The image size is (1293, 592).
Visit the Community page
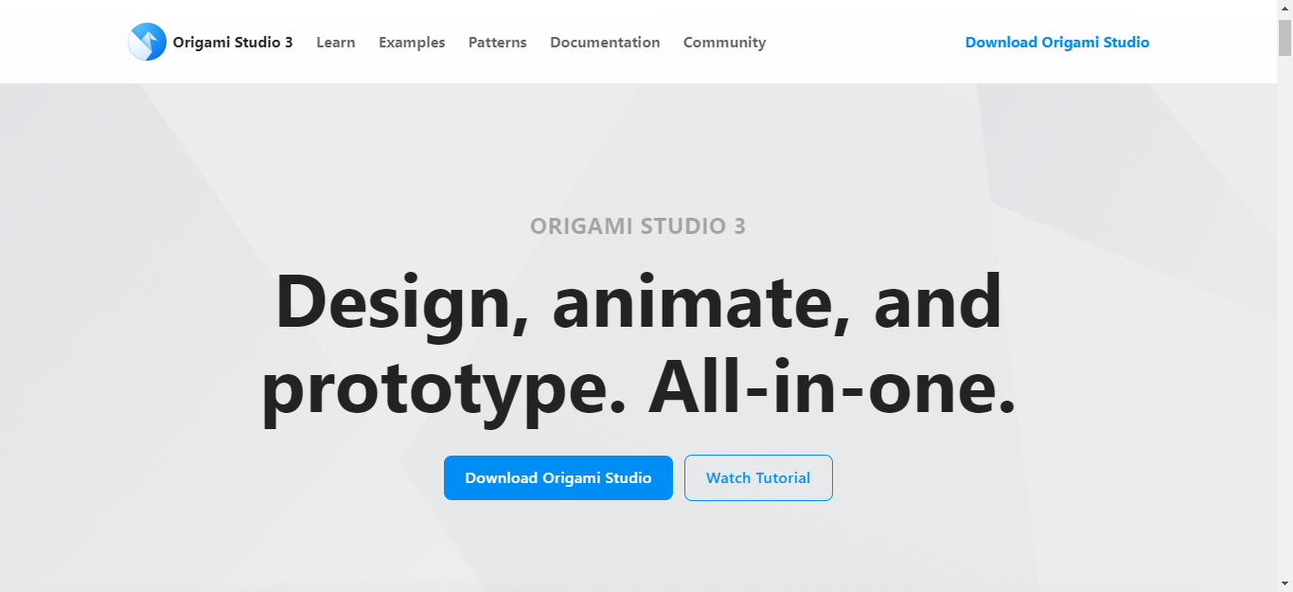tap(725, 43)
